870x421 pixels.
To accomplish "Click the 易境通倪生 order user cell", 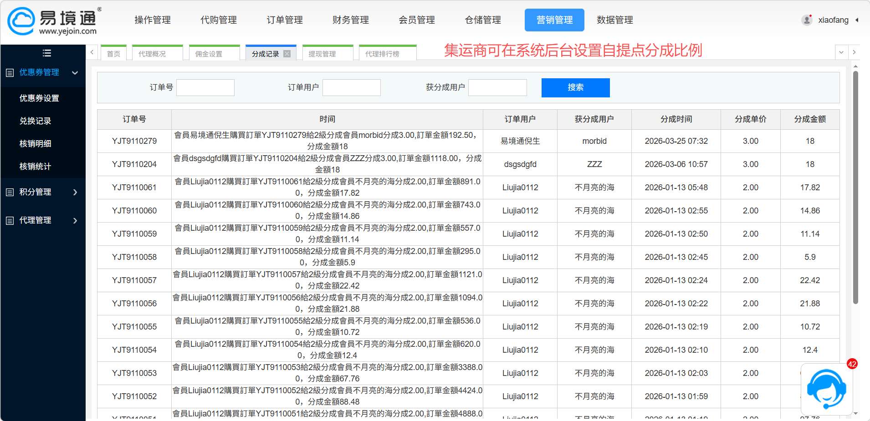I will click(x=520, y=141).
